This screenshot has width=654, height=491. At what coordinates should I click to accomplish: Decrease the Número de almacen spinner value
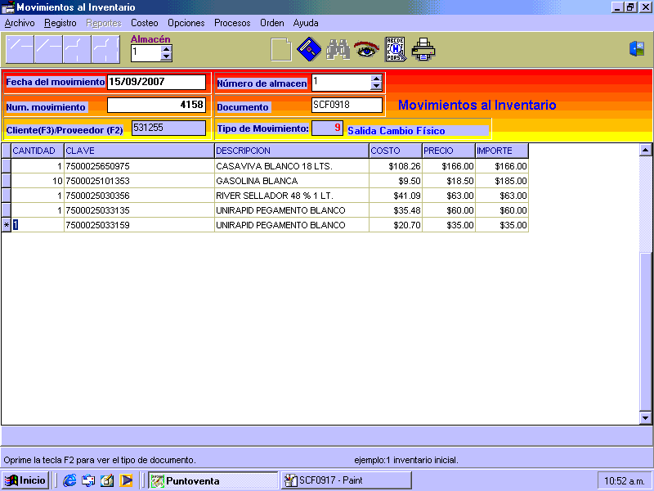coord(376,86)
